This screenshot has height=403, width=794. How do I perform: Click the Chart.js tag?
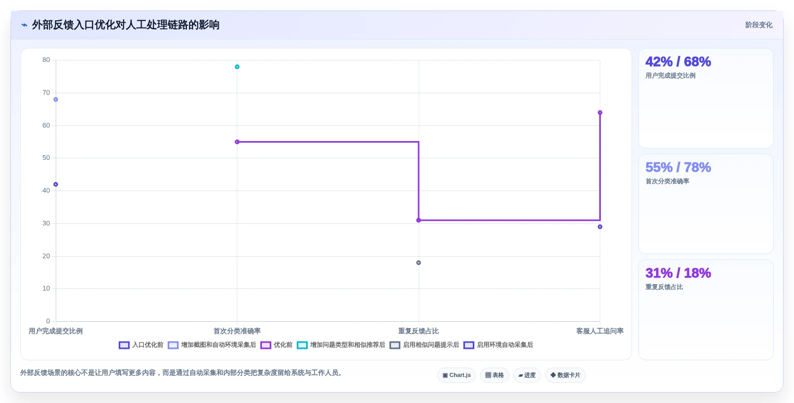(457, 375)
